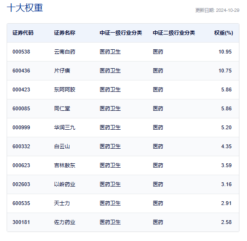247x241 pixels.
Task: Click the 证券名称 column header
Action: click(x=65, y=33)
